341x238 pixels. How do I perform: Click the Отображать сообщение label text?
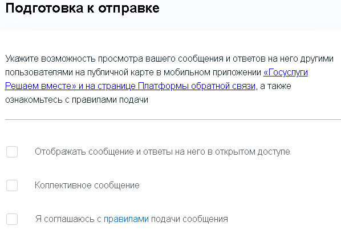(84, 152)
